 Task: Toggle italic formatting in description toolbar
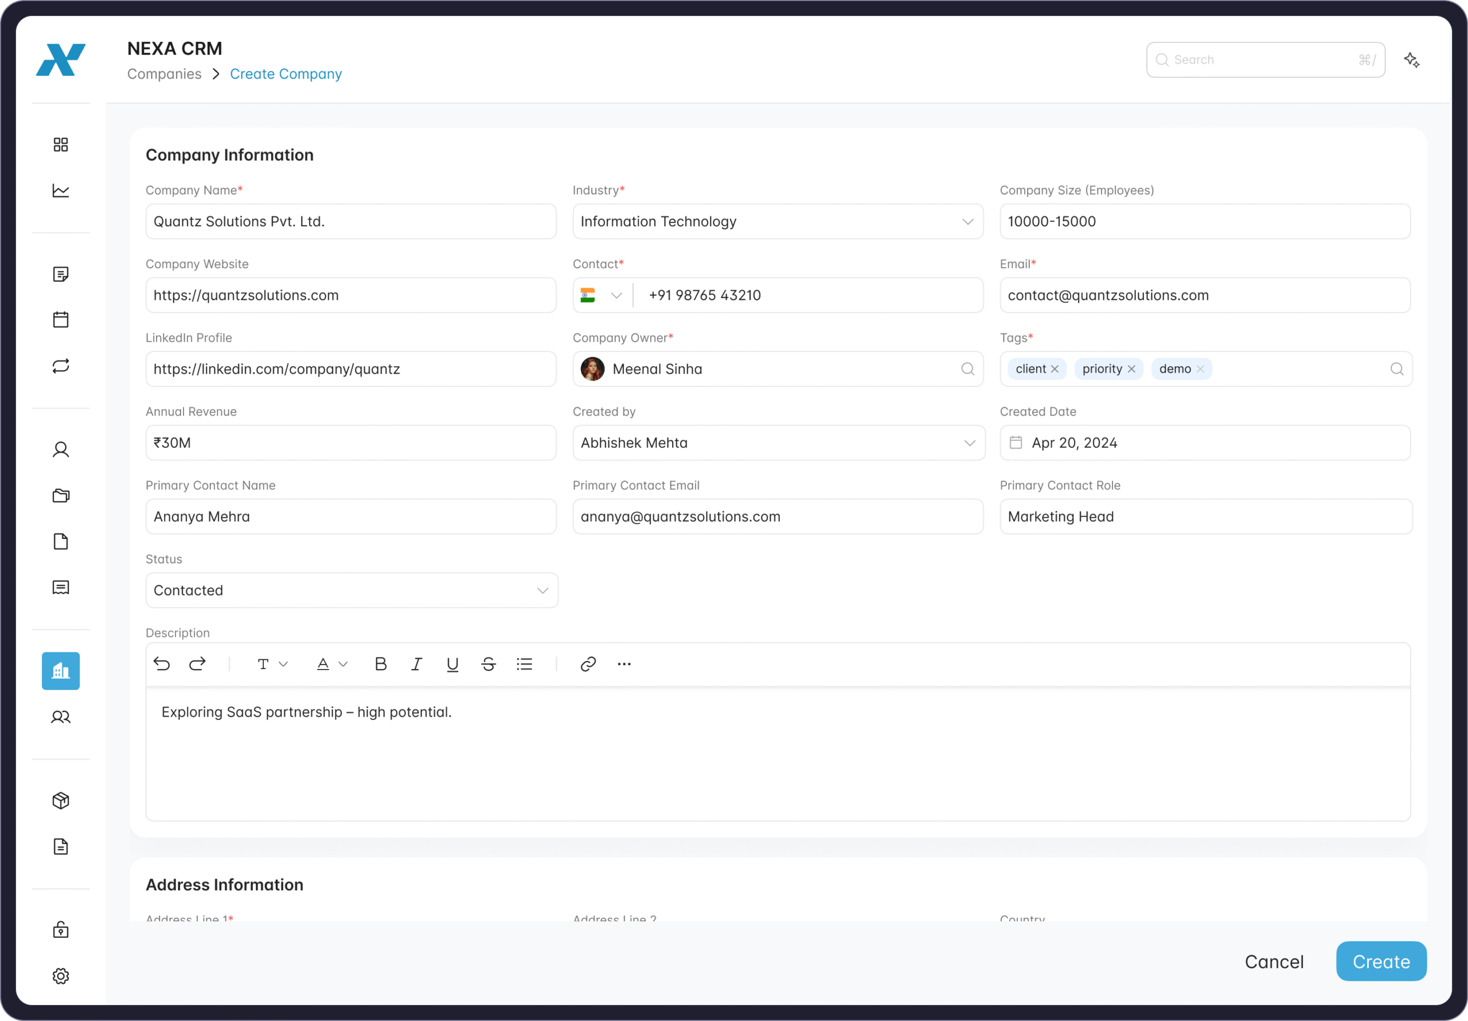(416, 664)
